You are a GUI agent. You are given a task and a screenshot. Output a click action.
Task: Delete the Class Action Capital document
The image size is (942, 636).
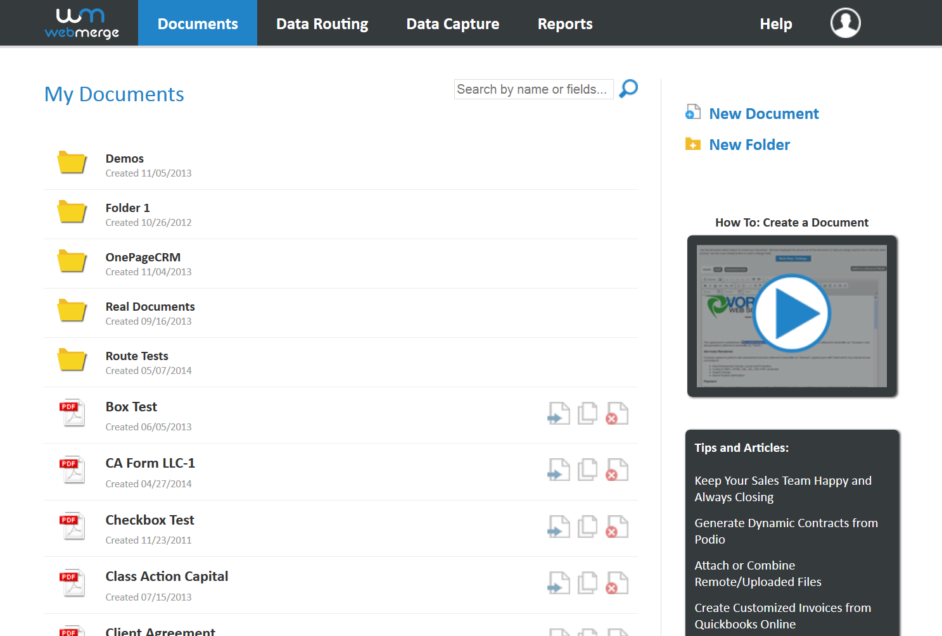pos(617,583)
